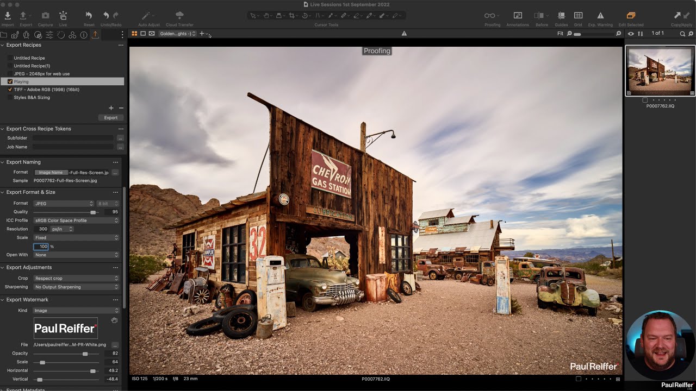The width and height of the screenshot is (696, 391).
Task: Open the Library tool tab
Action: coord(4,35)
